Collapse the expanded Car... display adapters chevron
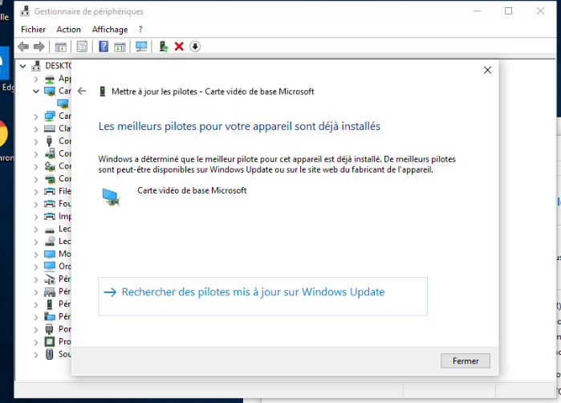Image resolution: width=561 pixels, height=403 pixels. point(36,92)
